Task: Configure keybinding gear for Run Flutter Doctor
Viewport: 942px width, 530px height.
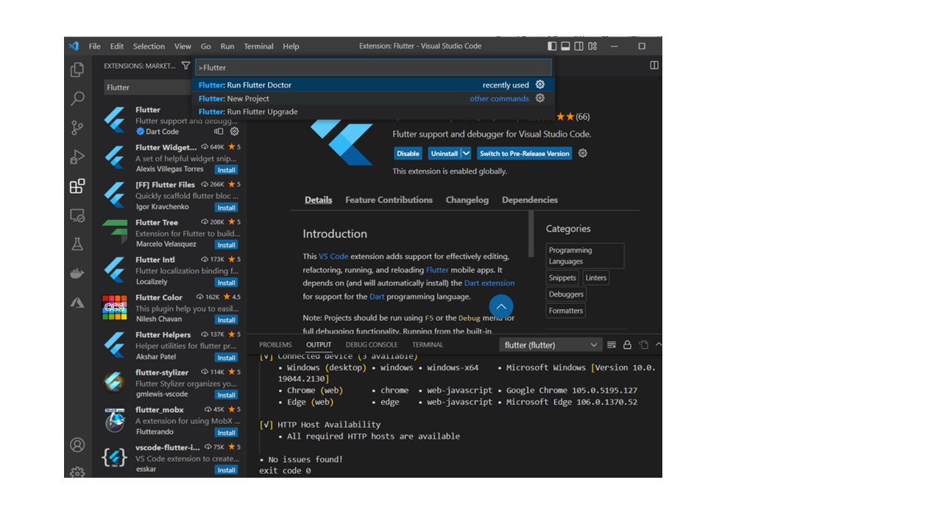Action: point(540,85)
